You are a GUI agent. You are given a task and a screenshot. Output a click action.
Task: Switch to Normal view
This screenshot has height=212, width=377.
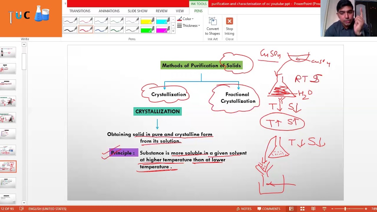(291, 209)
